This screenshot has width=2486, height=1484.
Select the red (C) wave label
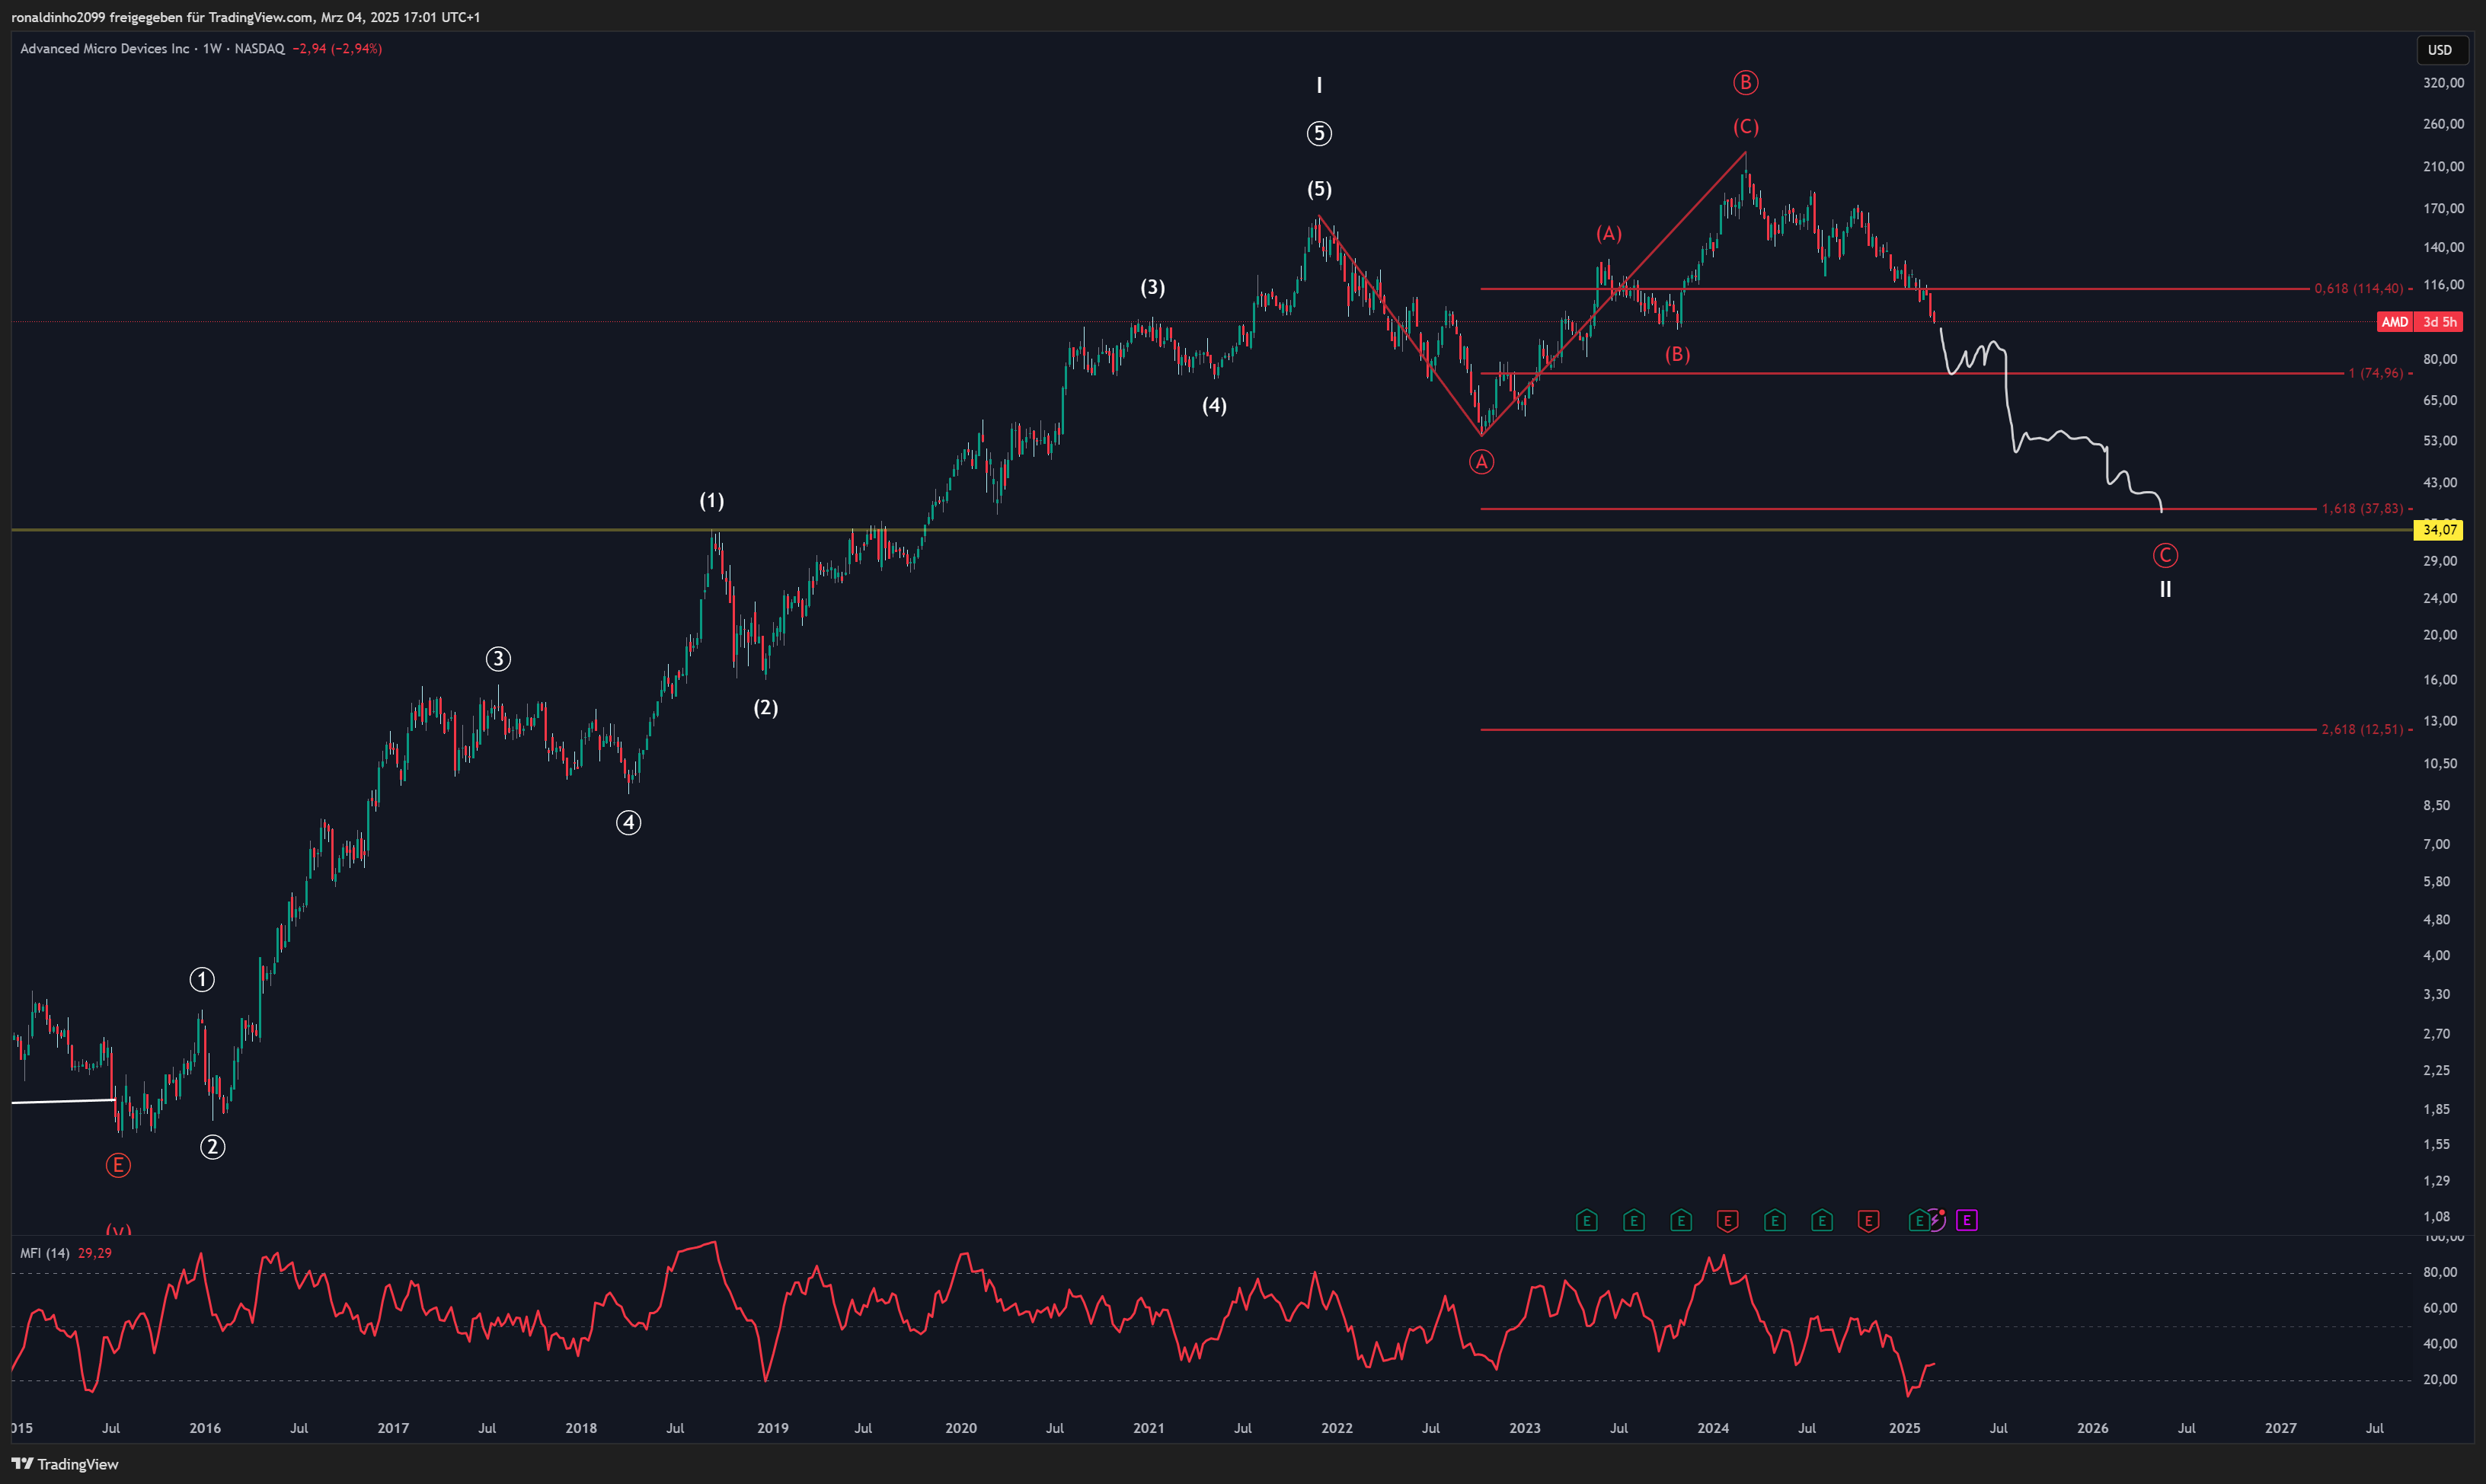click(1745, 127)
